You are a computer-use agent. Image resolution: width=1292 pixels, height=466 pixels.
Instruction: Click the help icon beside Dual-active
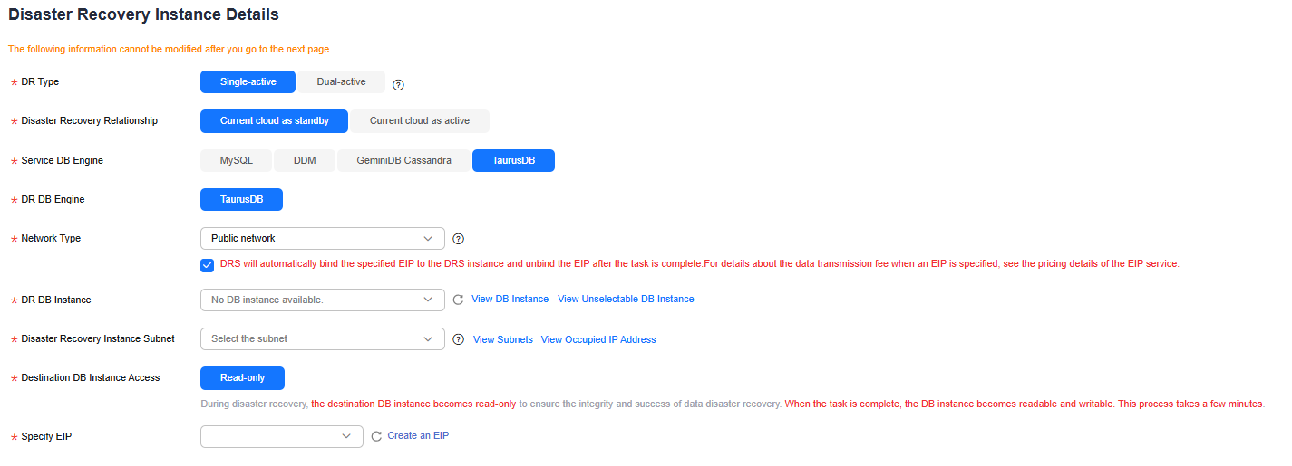pyautogui.click(x=398, y=85)
